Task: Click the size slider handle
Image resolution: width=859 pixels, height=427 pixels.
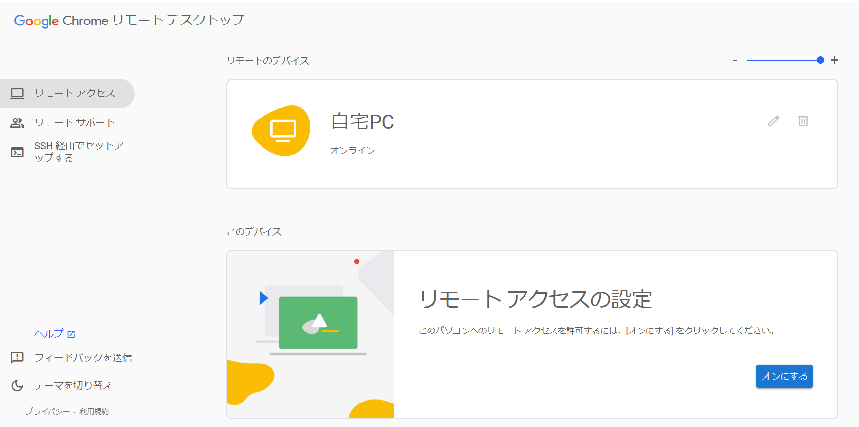Action: coord(820,60)
